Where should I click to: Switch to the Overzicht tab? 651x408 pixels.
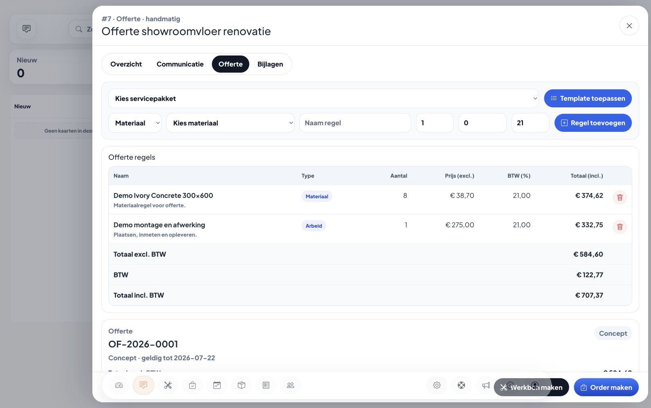126,64
